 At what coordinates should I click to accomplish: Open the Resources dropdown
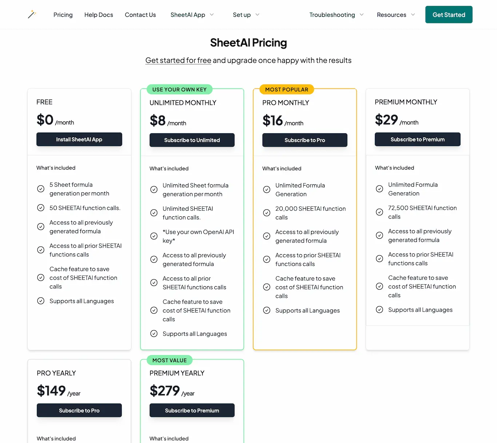tap(395, 15)
